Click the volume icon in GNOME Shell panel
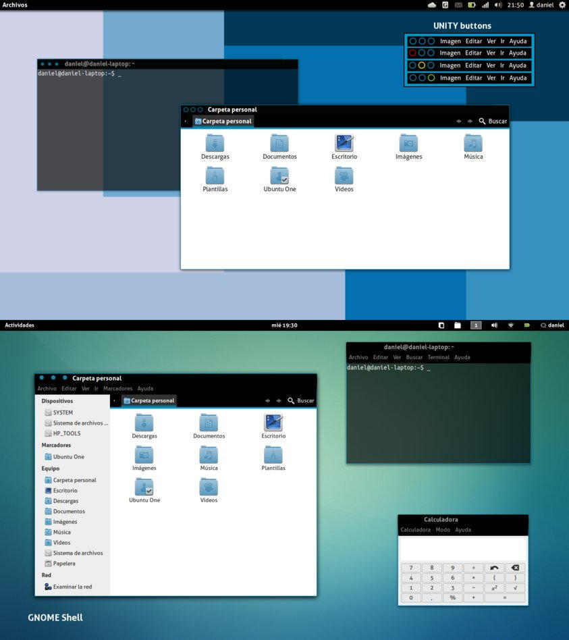Screen dimensions: 569x640 tap(495, 325)
